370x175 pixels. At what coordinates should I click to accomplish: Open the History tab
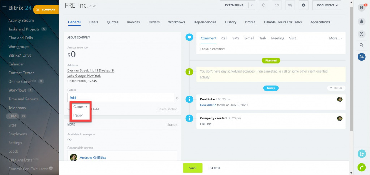click(231, 22)
